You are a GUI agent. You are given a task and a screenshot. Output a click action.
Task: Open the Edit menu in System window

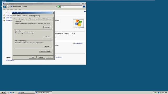(8, 9)
